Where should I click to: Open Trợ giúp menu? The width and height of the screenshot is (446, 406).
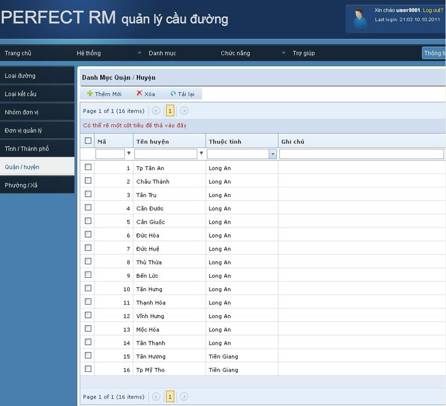[303, 53]
